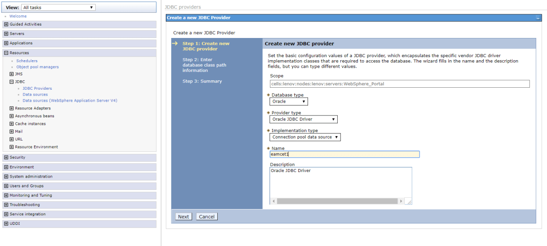Expand the Servers section plus icon

(6, 34)
